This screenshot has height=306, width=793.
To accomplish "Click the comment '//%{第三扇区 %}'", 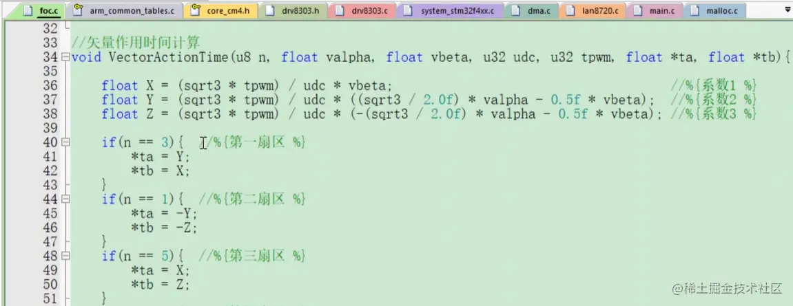I will (x=252, y=256).
